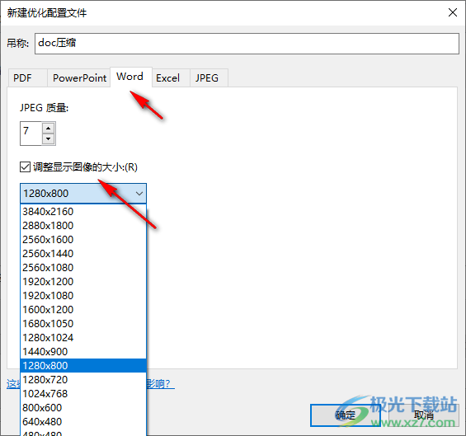Switch to the PDF tab
Viewport: 466px width, 436px height.
point(27,78)
